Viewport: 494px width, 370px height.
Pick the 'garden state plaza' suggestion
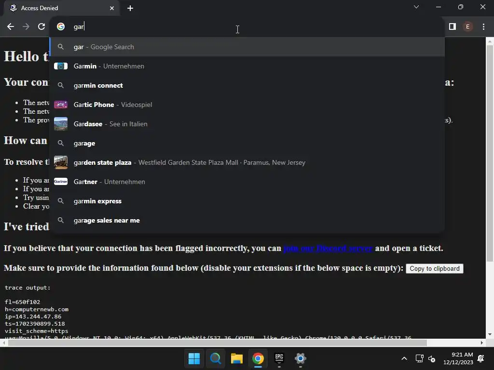click(x=247, y=162)
